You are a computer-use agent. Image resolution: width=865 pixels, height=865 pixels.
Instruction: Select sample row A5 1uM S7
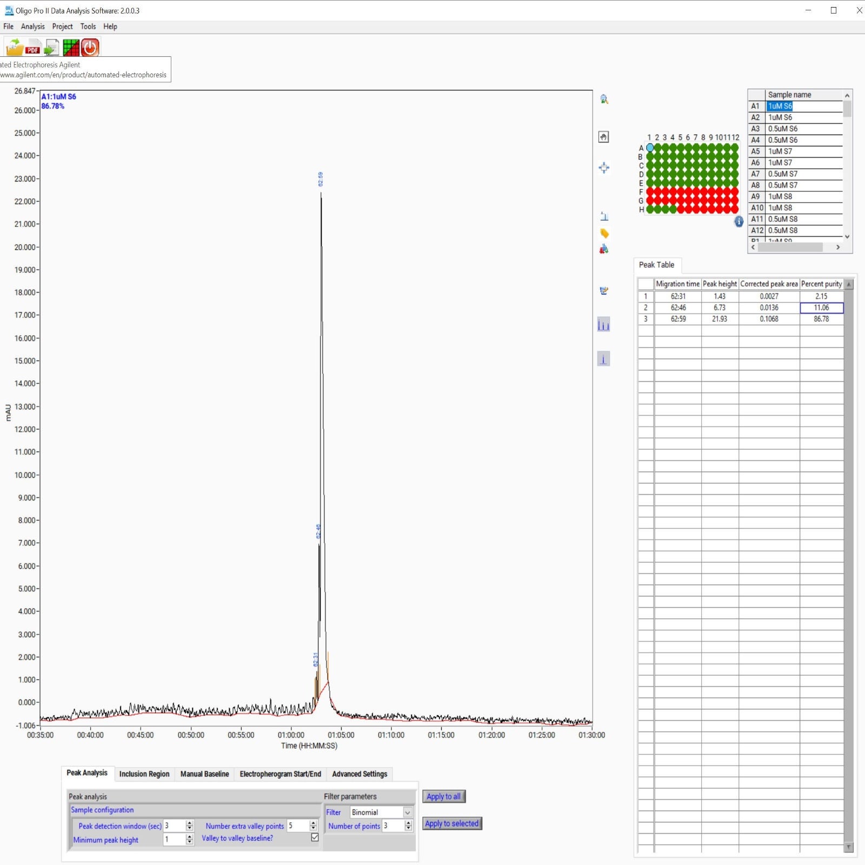pyautogui.click(x=796, y=151)
